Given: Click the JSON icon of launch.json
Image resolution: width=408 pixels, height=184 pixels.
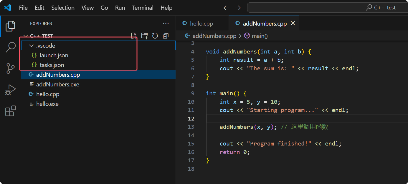Looking at the screenshot, I should tap(34, 55).
